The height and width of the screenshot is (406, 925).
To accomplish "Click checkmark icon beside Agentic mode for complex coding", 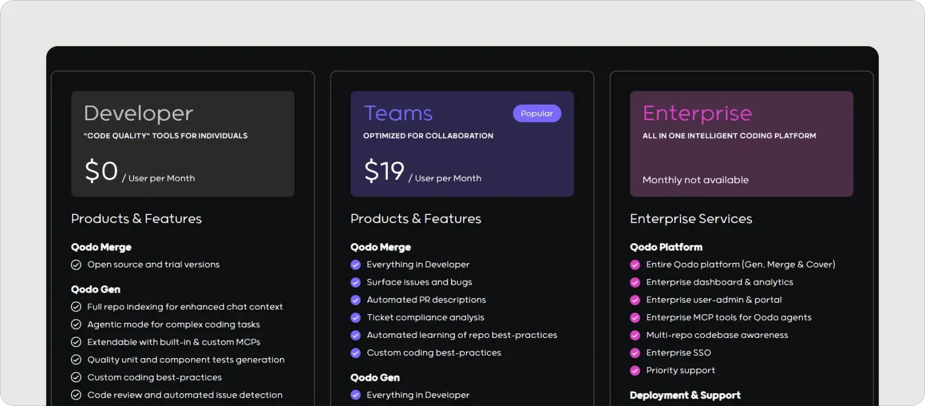I will click(x=76, y=325).
